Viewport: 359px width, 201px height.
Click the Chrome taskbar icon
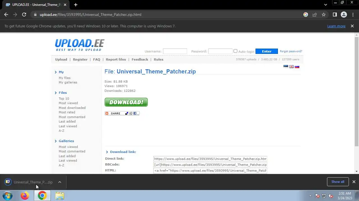point(42,196)
